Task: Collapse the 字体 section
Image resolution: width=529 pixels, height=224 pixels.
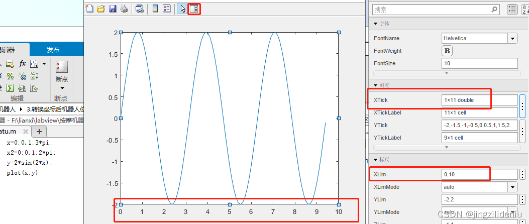Action: 375,24
